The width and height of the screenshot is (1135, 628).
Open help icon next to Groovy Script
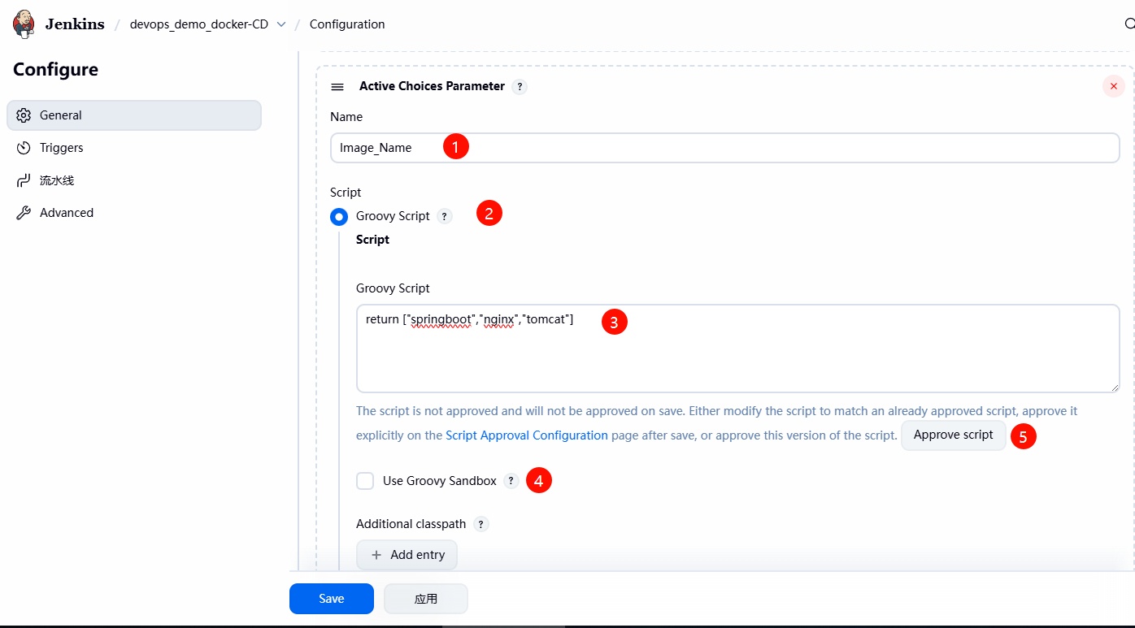[444, 216]
